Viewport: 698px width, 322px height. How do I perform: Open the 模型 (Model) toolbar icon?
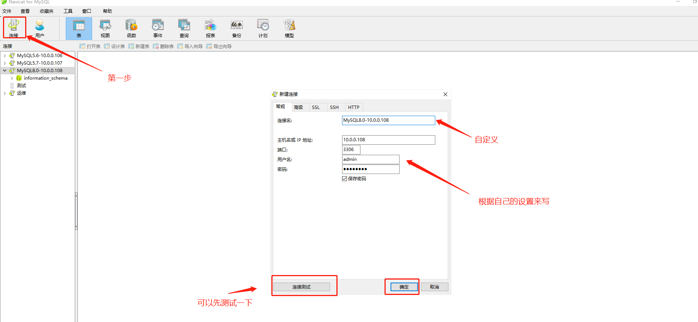tap(289, 28)
